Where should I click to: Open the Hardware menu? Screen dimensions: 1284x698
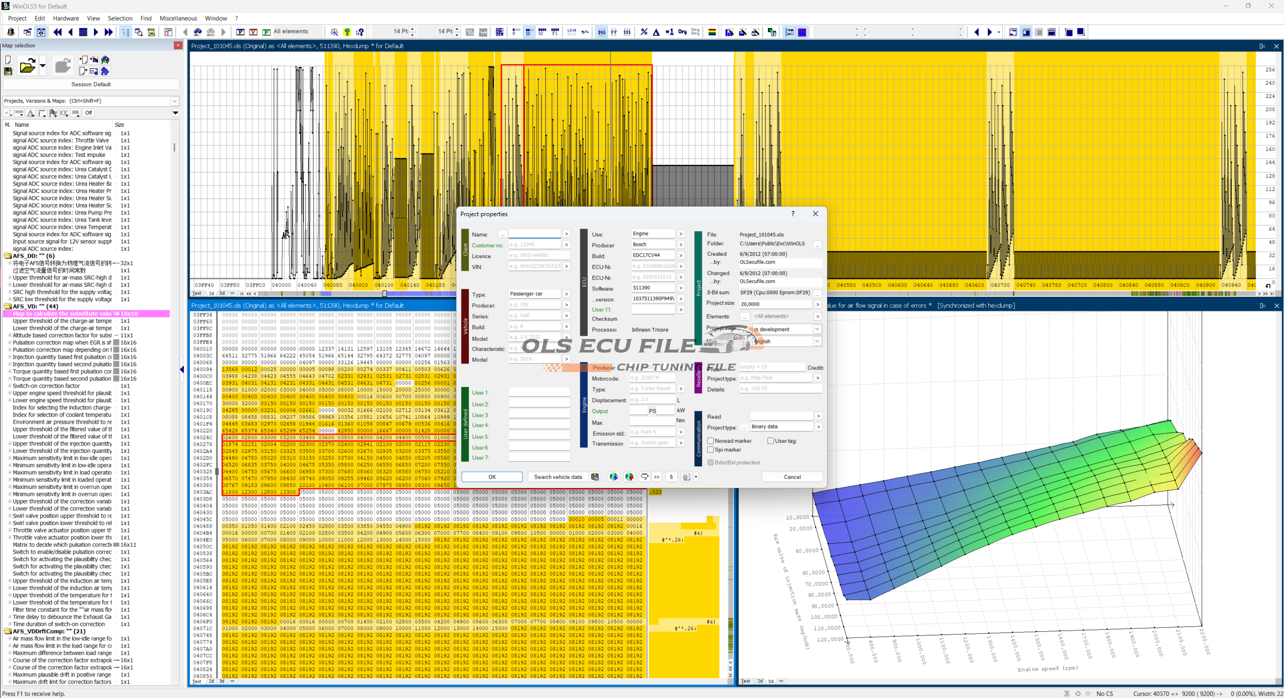(x=66, y=18)
